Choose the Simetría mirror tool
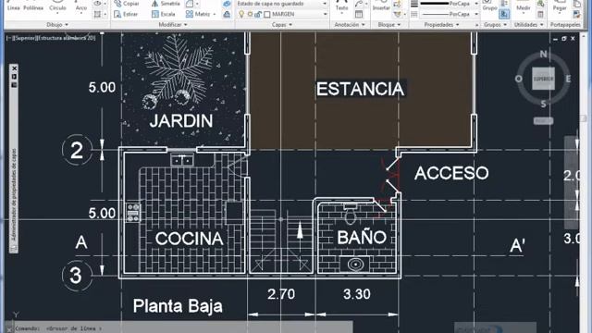 (x=166, y=4)
